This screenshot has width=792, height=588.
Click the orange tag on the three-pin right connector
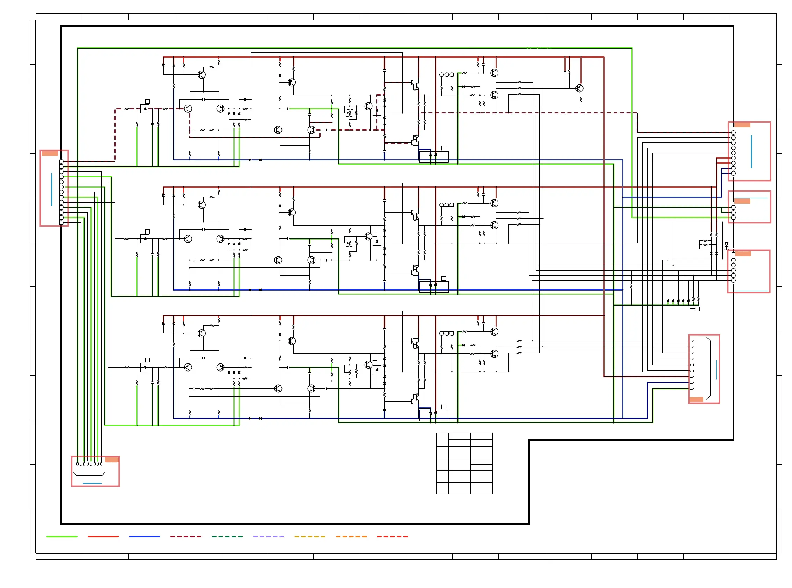742,201
